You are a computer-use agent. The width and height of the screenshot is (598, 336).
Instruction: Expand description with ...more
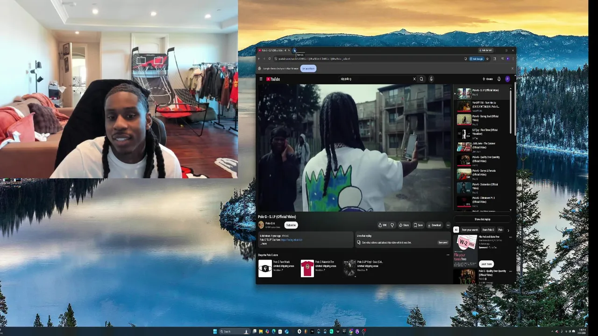[263, 244]
